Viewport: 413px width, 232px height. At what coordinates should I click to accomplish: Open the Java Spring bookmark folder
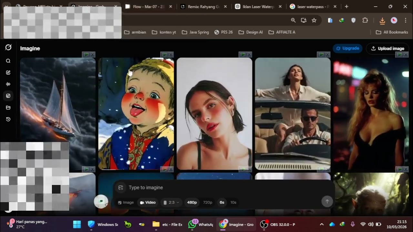coord(196,32)
